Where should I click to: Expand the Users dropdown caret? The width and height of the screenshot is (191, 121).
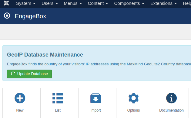pos(57,4)
